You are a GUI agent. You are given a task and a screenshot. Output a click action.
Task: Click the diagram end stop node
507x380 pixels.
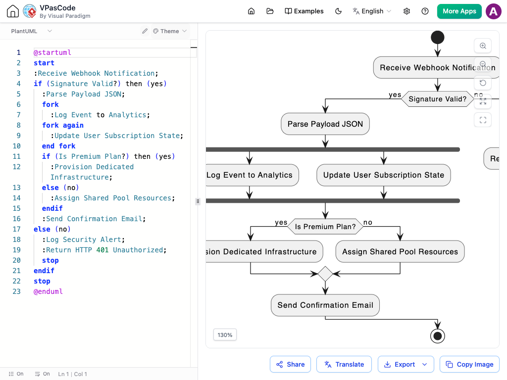click(x=438, y=336)
